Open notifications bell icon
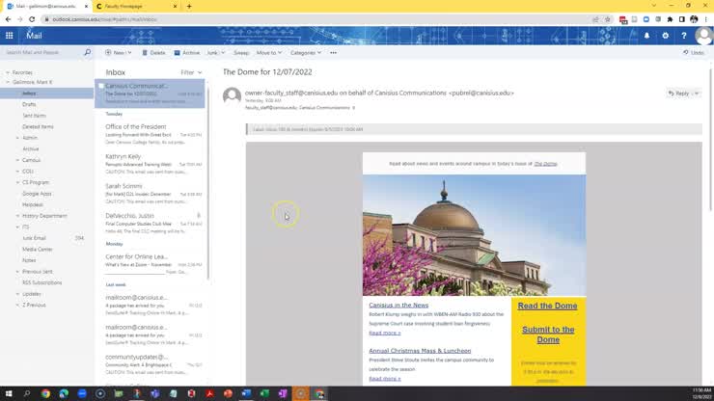The height and width of the screenshot is (401, 714). 646,36
